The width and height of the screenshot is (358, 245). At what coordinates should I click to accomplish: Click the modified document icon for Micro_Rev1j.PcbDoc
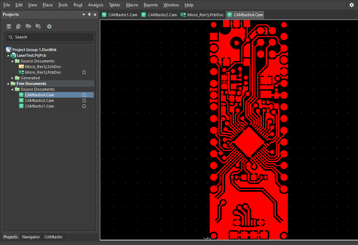pyautogui.click(x=84, y=72)
